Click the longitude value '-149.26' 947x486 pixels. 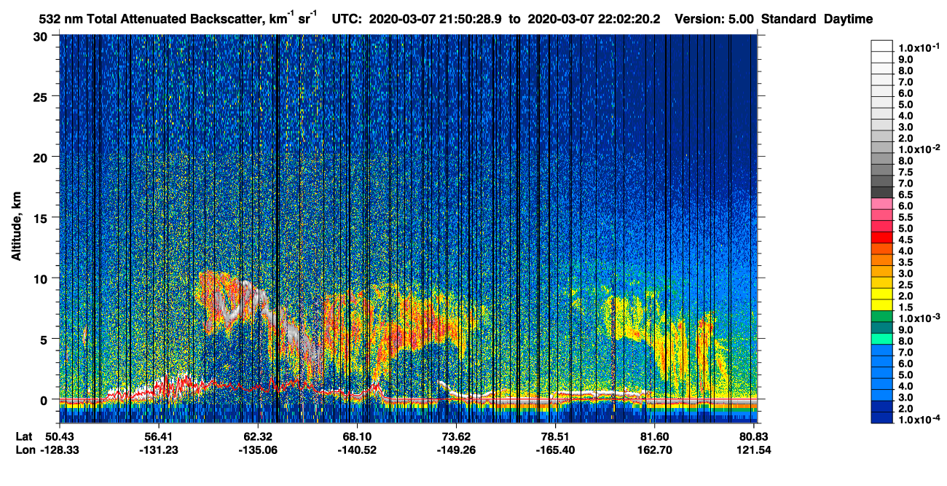(456, 450)
